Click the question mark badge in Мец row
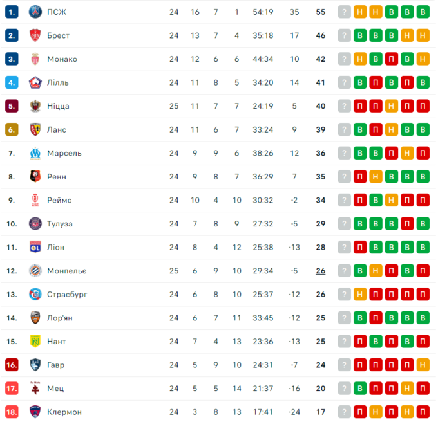Viewport: 438px width, 422px height. point(345,389)
